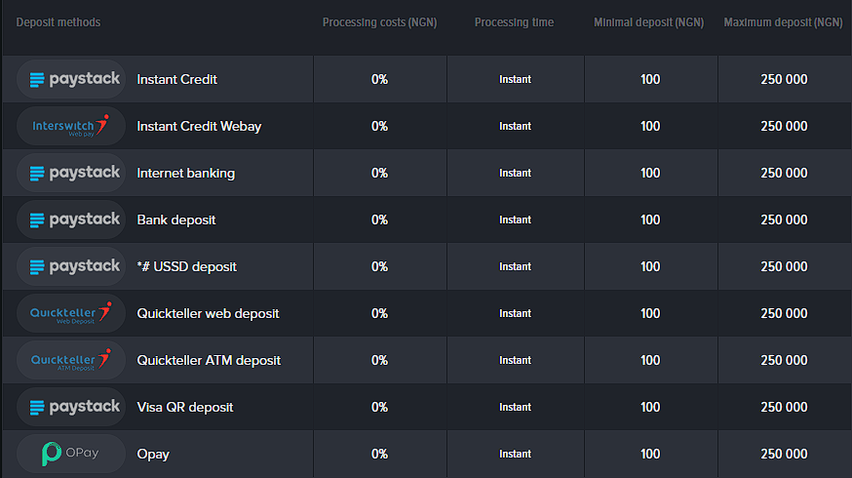Click the OPay logo
The height and width of the screenshot is (478, 852).
(x=71, y=454)
